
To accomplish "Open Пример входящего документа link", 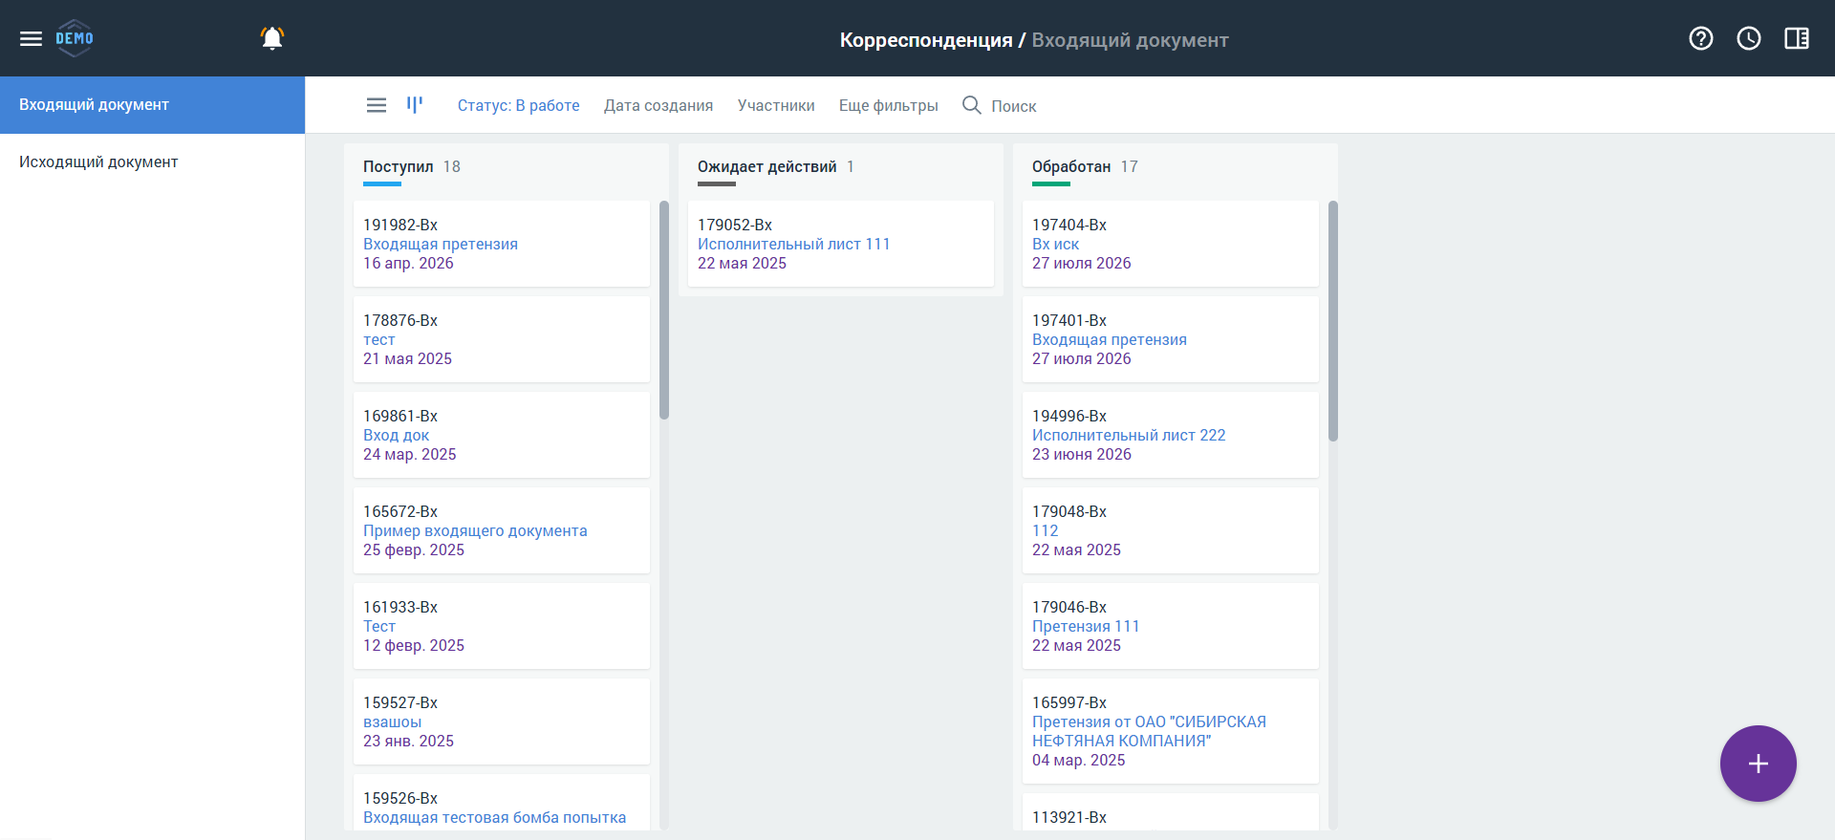I will [475, 530].
